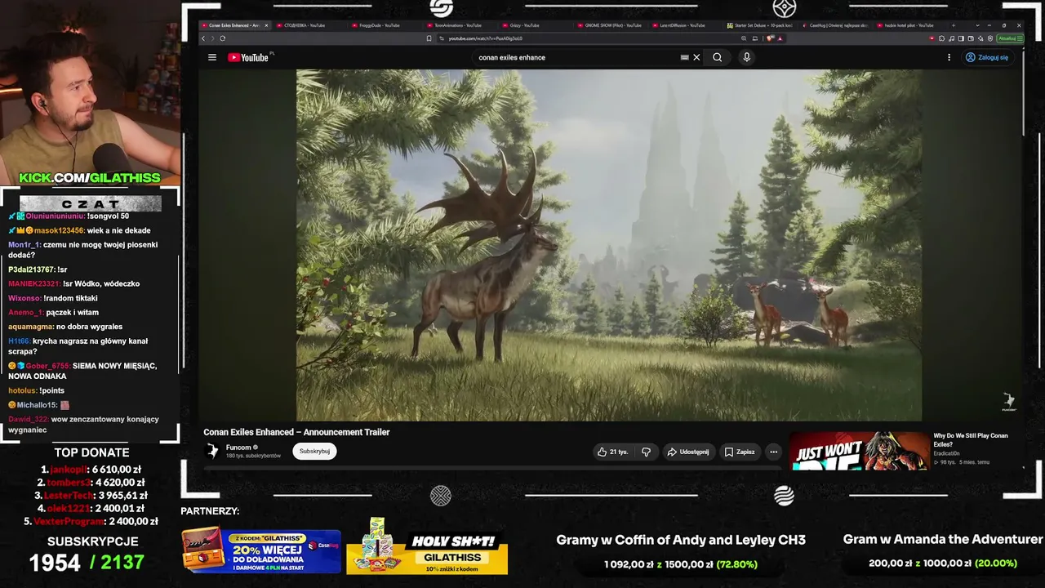
Task: Click the kick.com/GILATHISS text on webcam
Action: pos(90,178)
